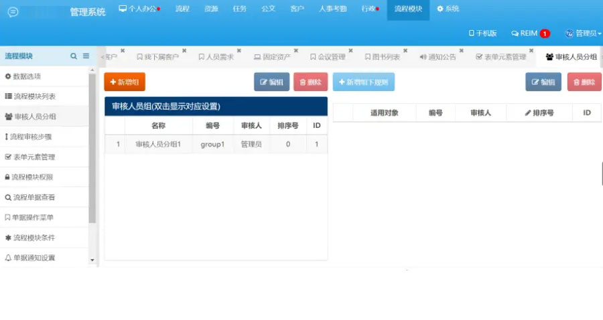Screen dimensions: 603x320
Task: Select the 审核人员分组 tab
Action: tap(571, 57)
